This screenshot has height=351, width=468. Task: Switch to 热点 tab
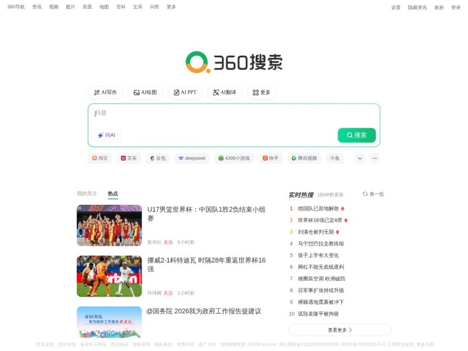pyautogui.click(x=113, y=194)
